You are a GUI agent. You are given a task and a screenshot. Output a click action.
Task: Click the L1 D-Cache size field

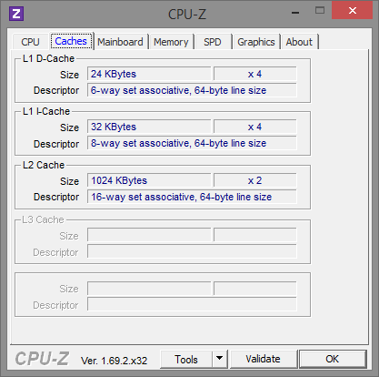pyautogui.click(x=149, y=74)
